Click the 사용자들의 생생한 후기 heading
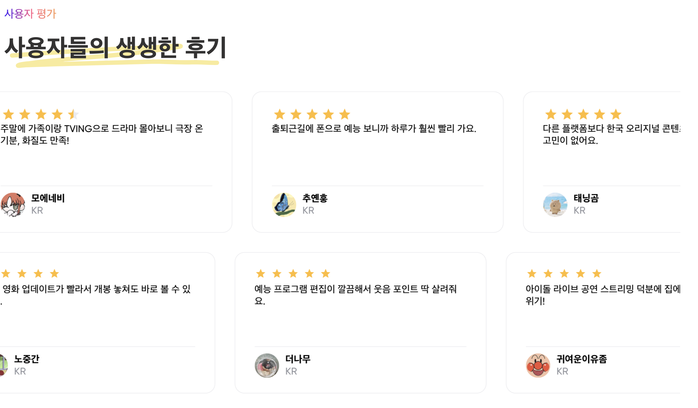The width and height of the screenshot is (698, 408). [x=115, y=48]
